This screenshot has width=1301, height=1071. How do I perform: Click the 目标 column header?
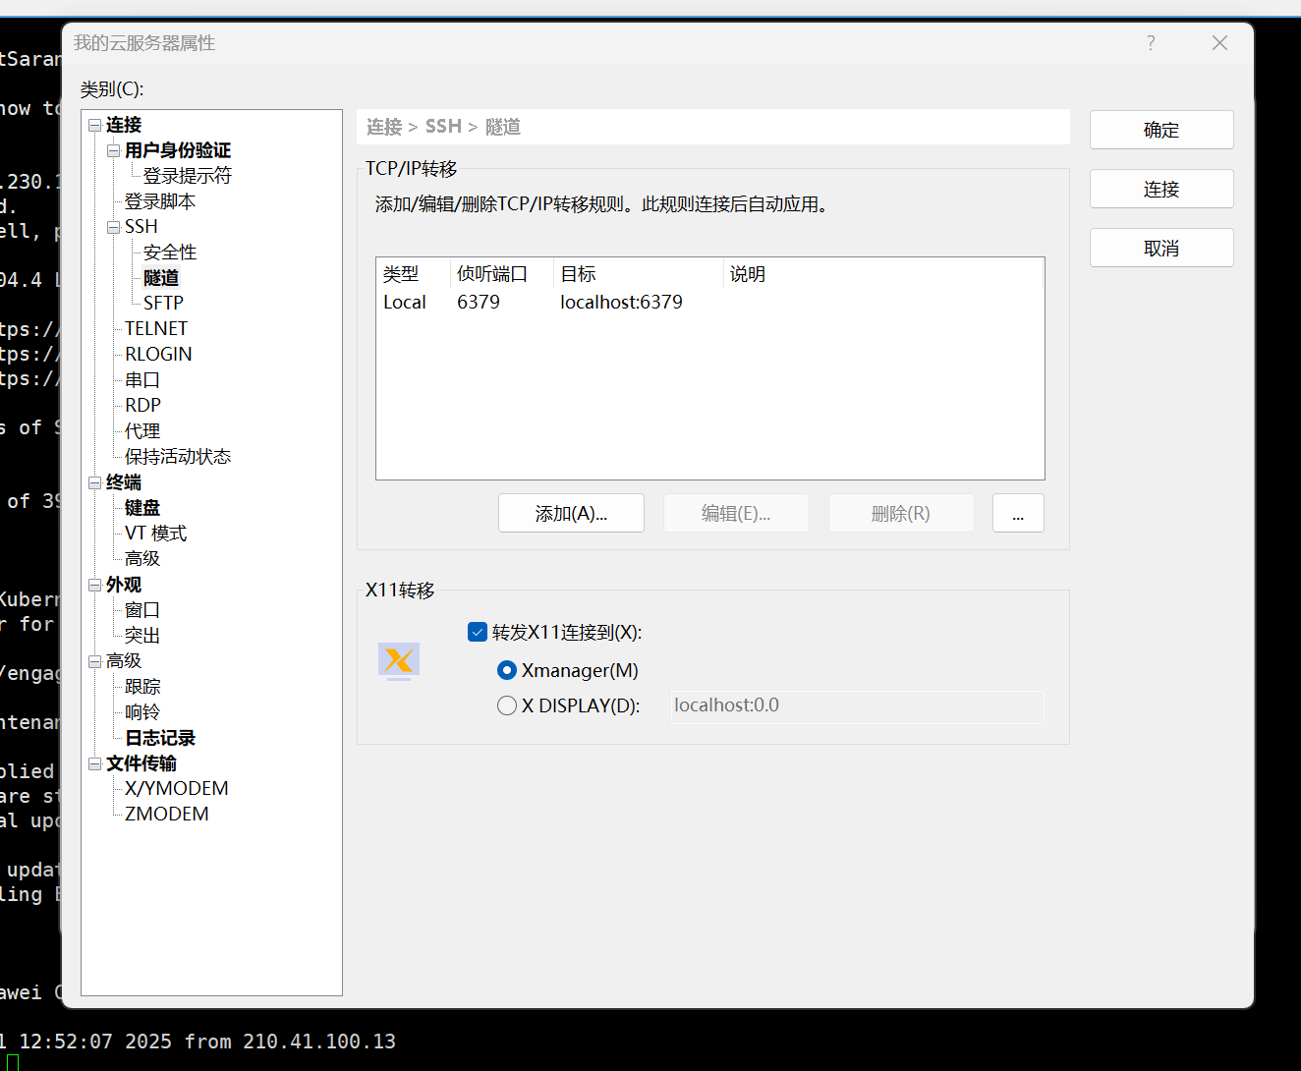(639, 274)
